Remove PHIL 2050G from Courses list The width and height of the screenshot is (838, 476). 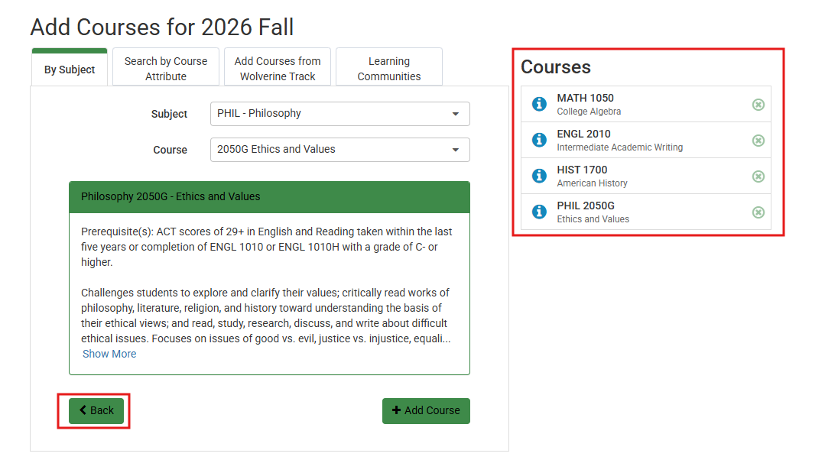pos(758,212)
